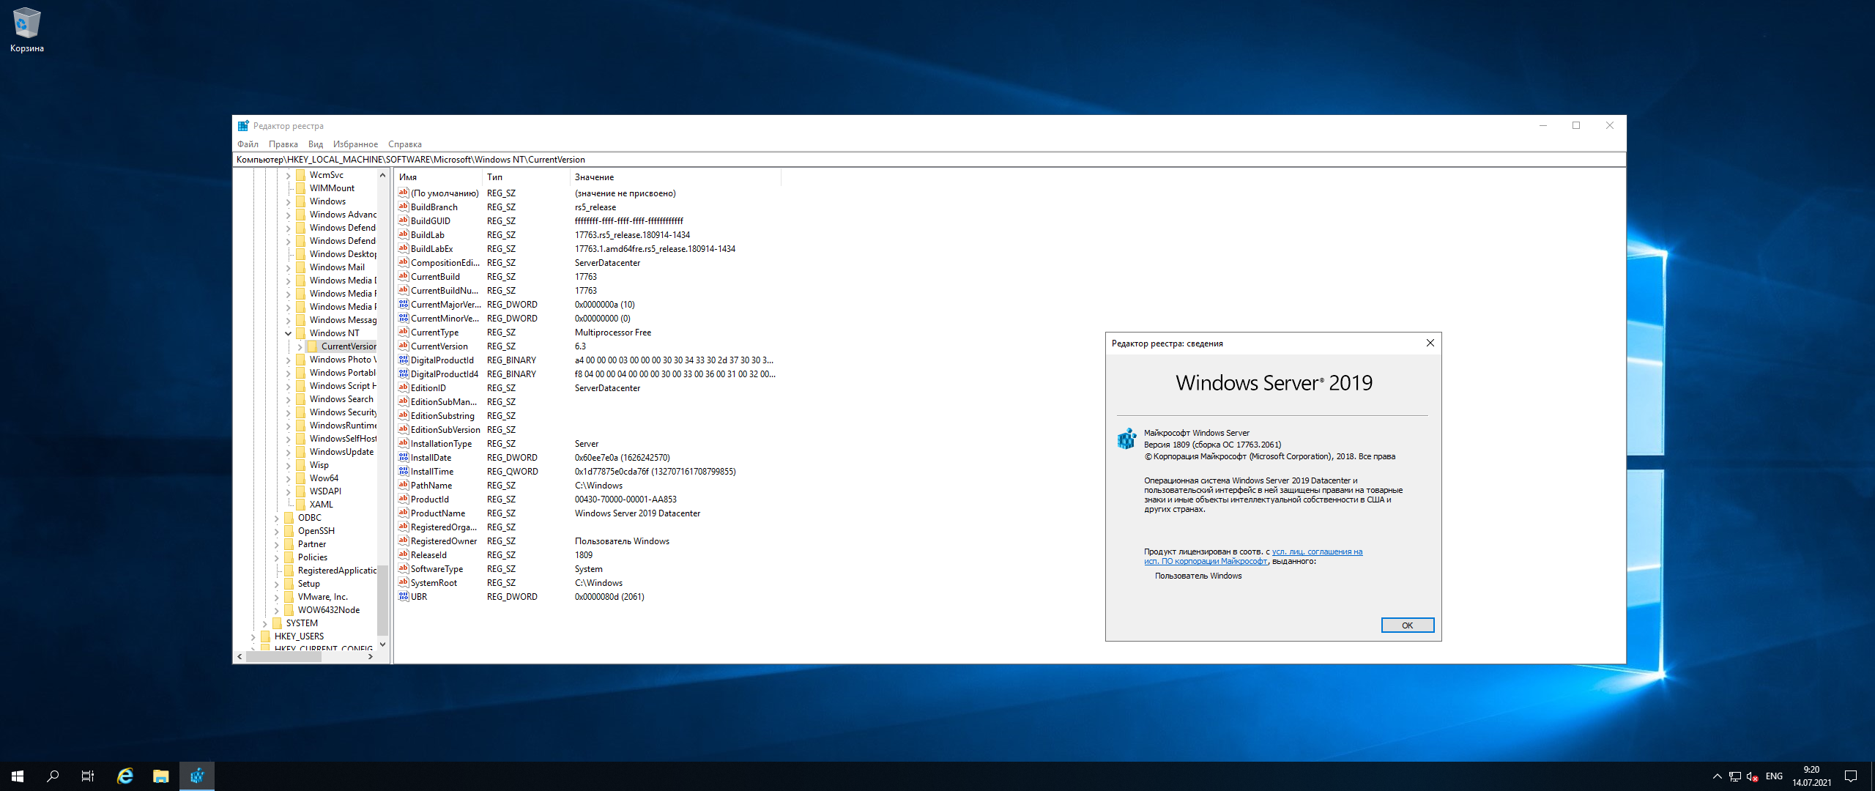Click the Registry Editor title bar icon
This screenshot has width=1875, height=791.
pos(243,126)
